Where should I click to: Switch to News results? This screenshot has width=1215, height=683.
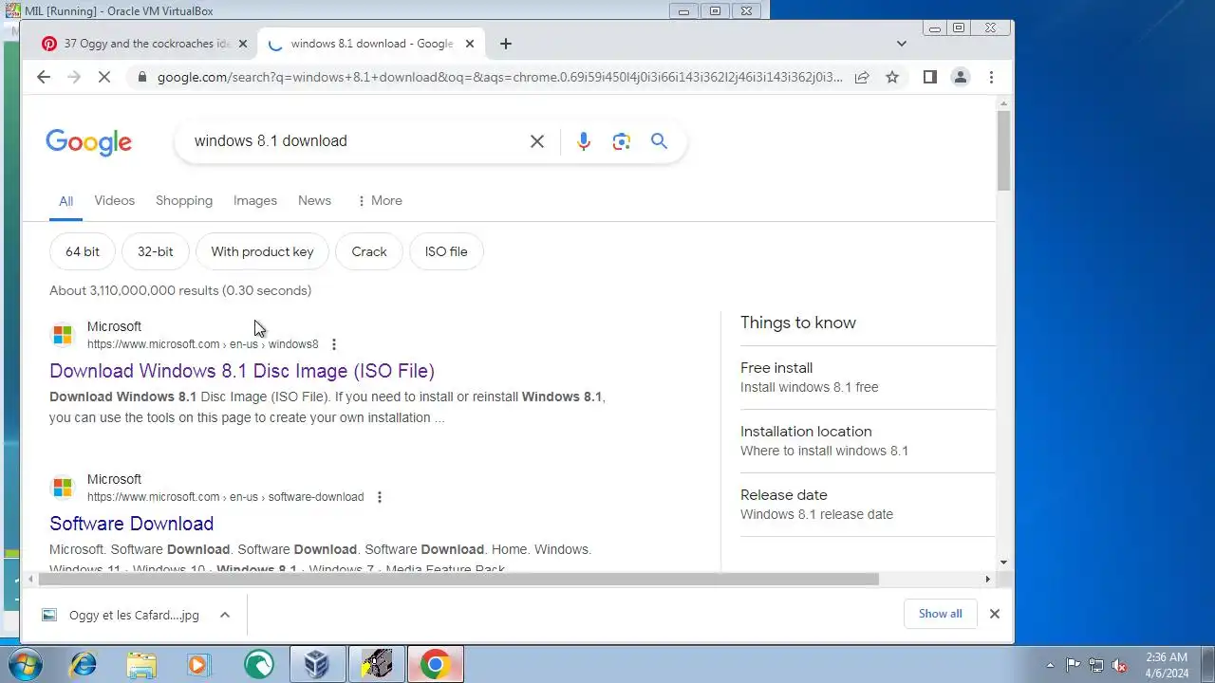[x=315, y=201]
